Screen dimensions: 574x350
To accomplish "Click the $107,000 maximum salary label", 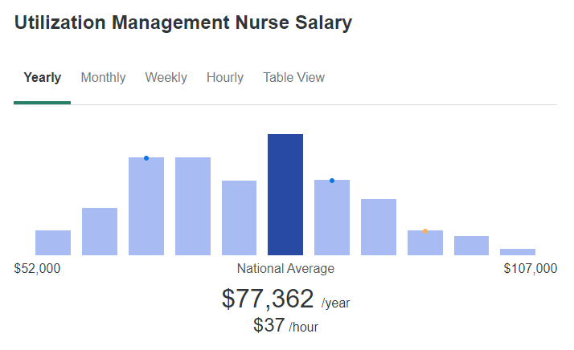I will pyautogui.click(x=531, y=268).
